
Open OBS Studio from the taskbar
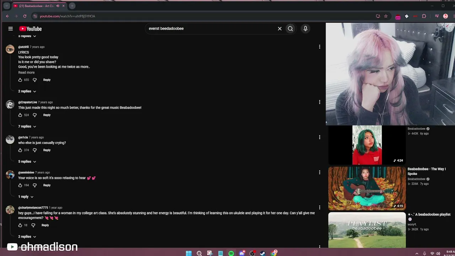point(252,253)
